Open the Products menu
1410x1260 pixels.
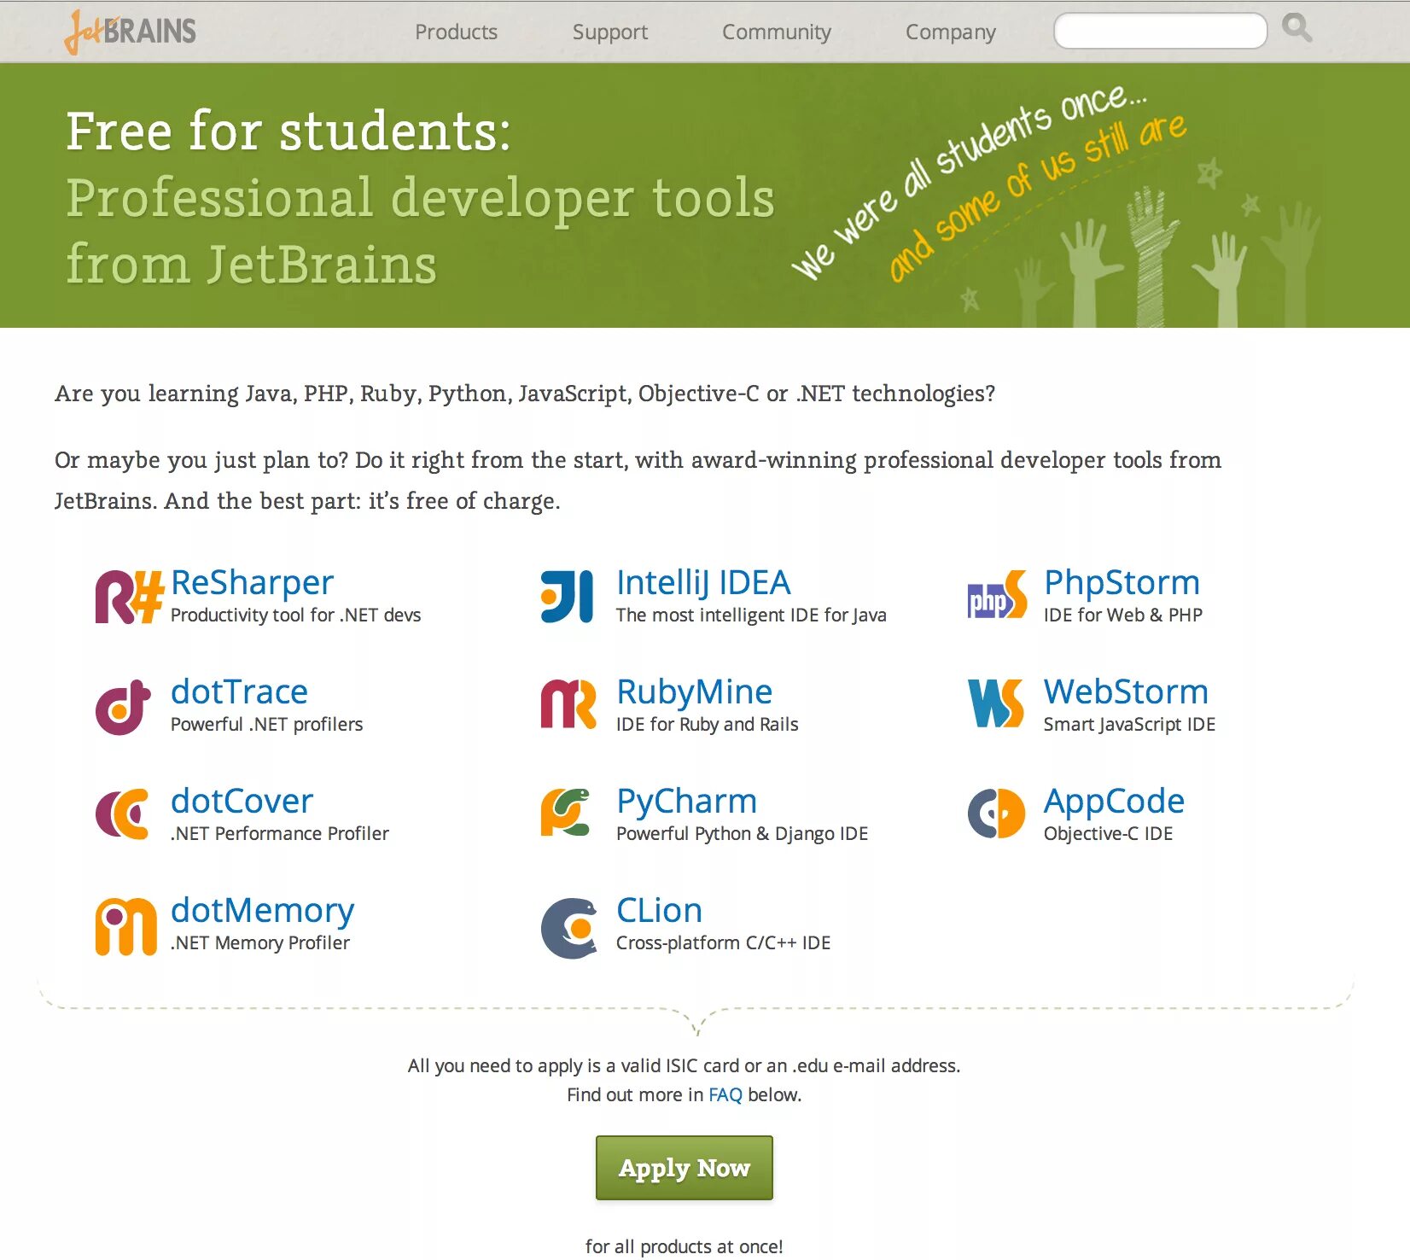pos(456,32)
